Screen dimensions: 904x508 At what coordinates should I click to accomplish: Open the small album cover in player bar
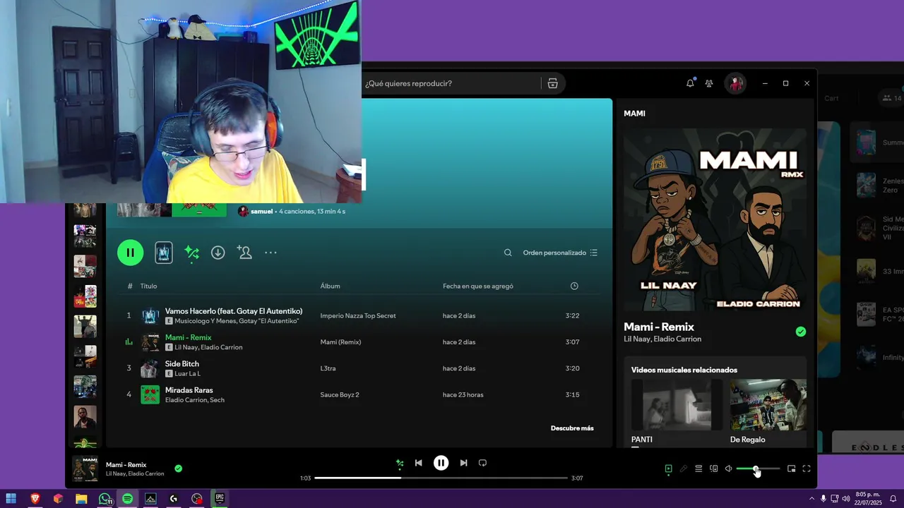click(x=85, y=469)
